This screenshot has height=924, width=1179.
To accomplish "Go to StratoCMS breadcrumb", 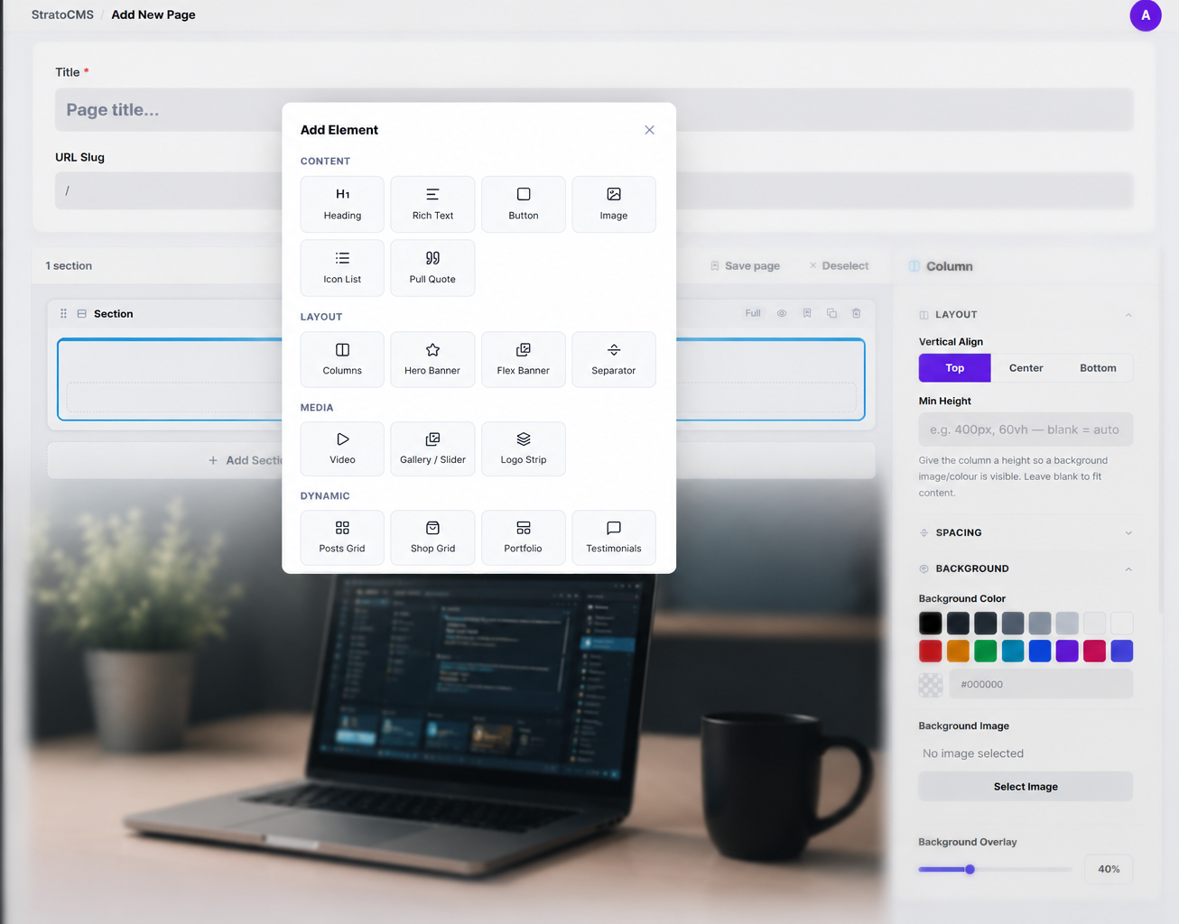I will [62, 14].
